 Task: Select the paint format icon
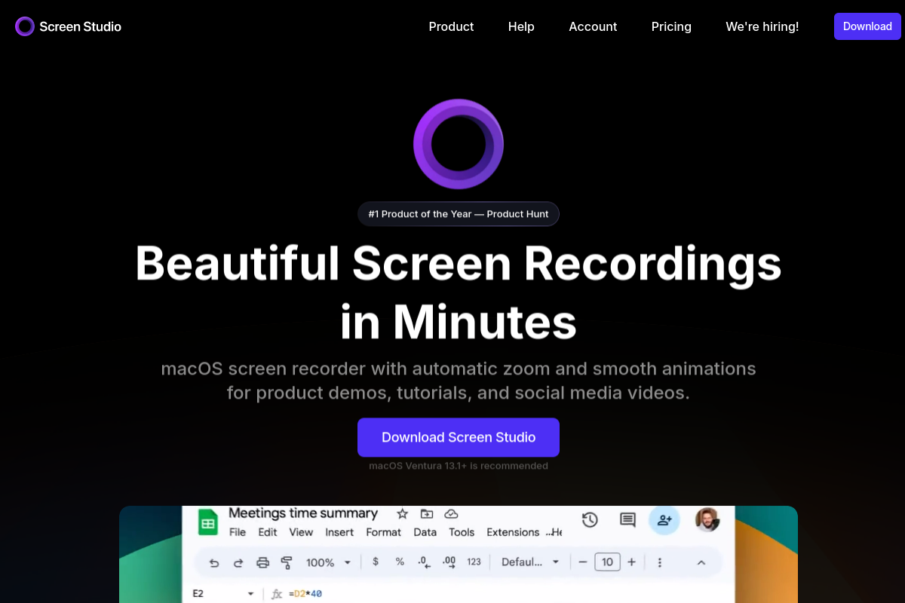coord(287,562)
